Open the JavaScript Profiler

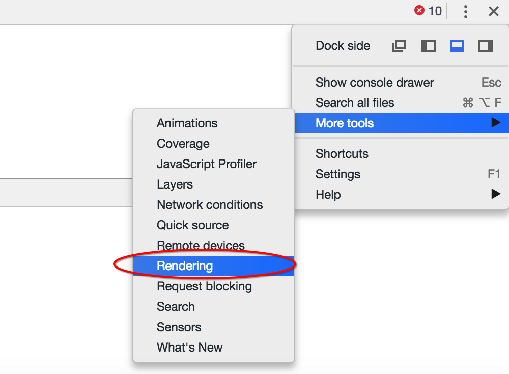pyautogui.click(x=206, y=164)
